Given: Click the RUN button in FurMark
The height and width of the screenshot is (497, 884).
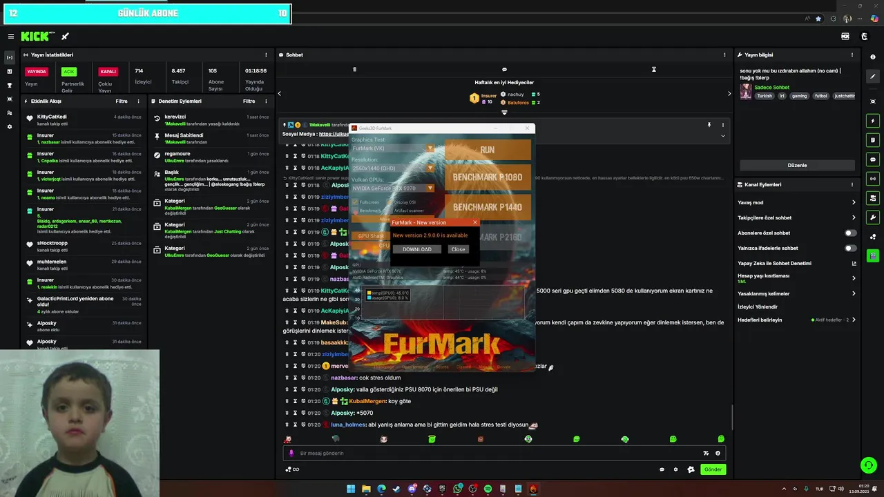Looking at the screenshot, I should [488, 150].
